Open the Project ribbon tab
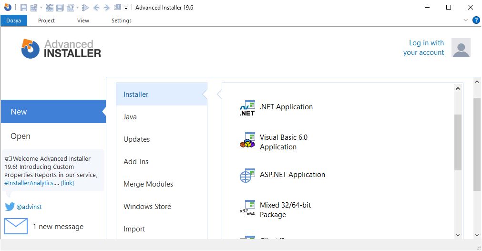 tap(46, 21)
